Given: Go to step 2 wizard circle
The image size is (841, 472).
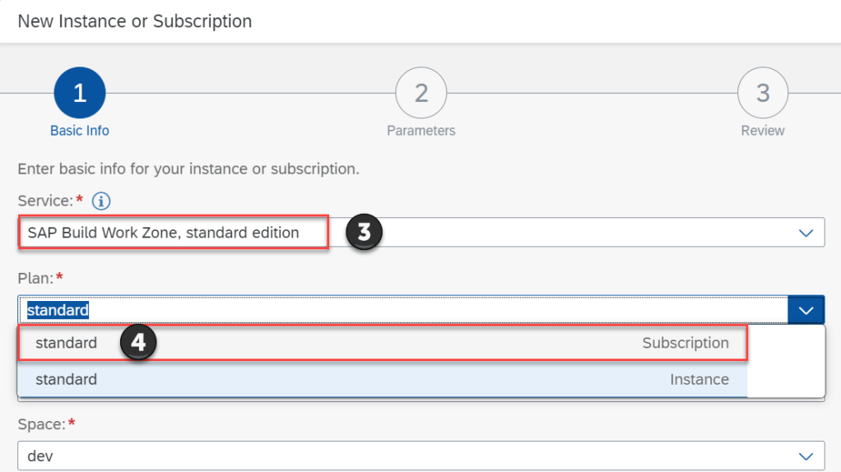Looking at the screenshot, I should pos(420,93).
